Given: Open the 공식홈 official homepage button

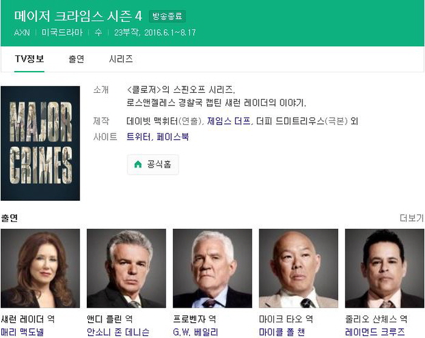Looking at the screenshot, I should (x=153, y=164).
